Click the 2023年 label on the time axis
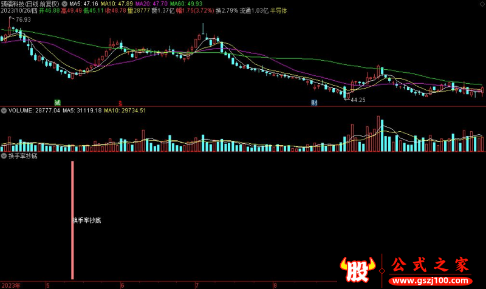The width and height of the screenshot is (486, 289). [x=11, y=285]
